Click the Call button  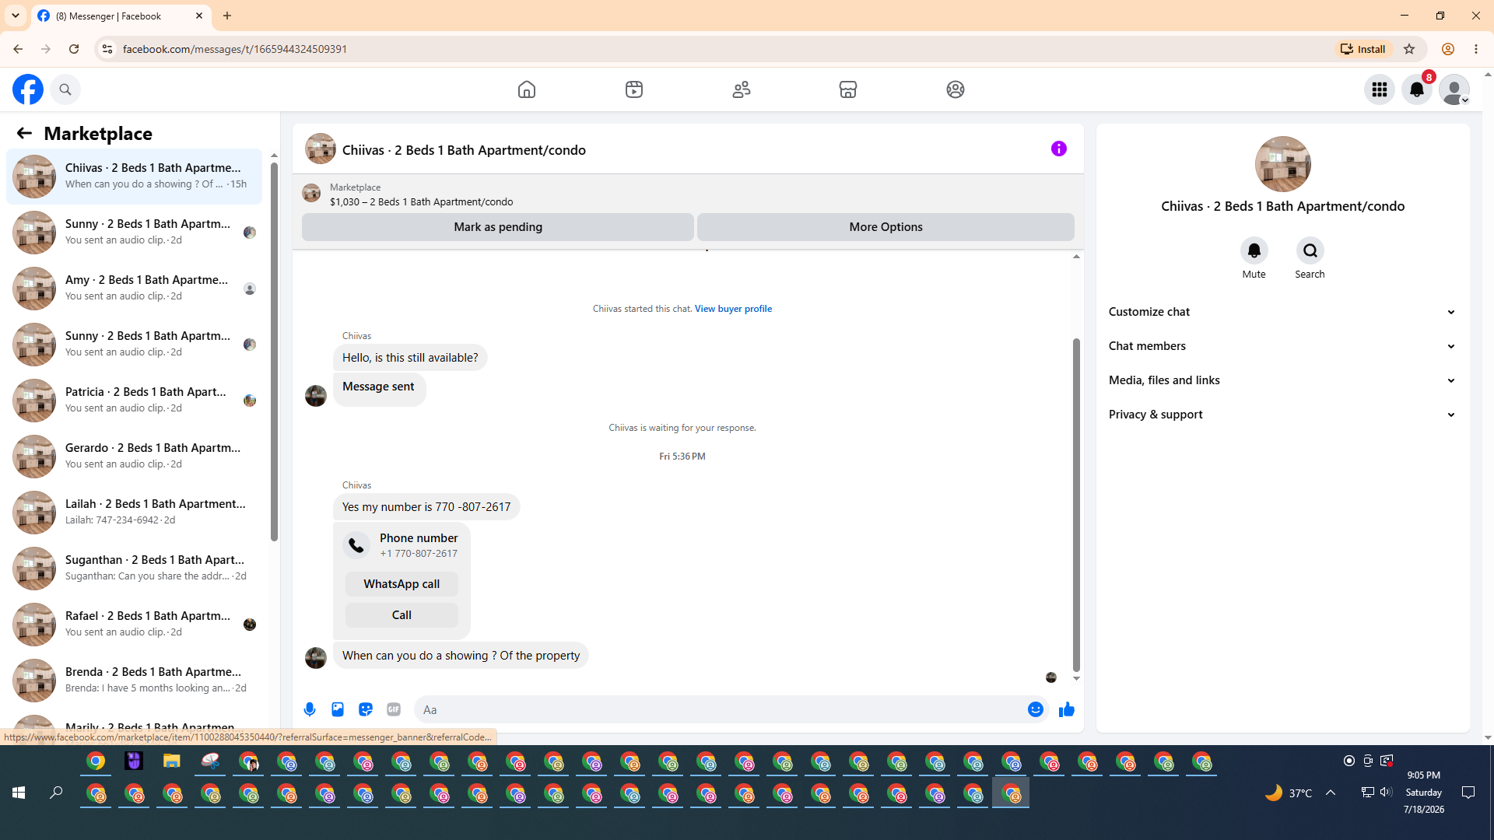tap(402, 615)
